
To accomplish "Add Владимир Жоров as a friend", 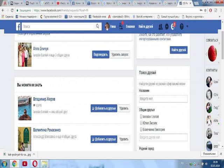I will tap(104, 108).
